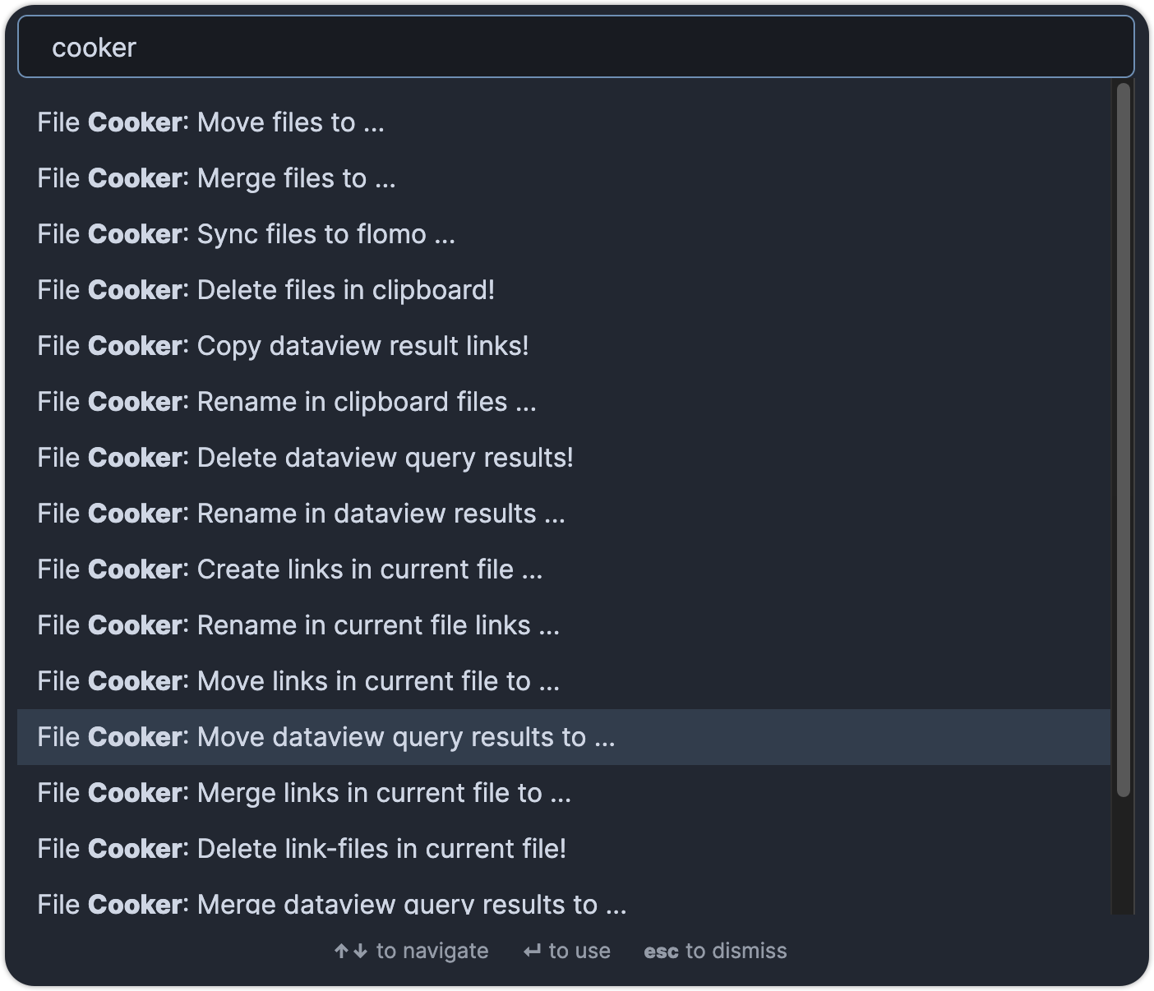The height and width of the screenshot is (991, 1154).
Task: Choose Rename in clipboard files command
Action: (564, 402)
